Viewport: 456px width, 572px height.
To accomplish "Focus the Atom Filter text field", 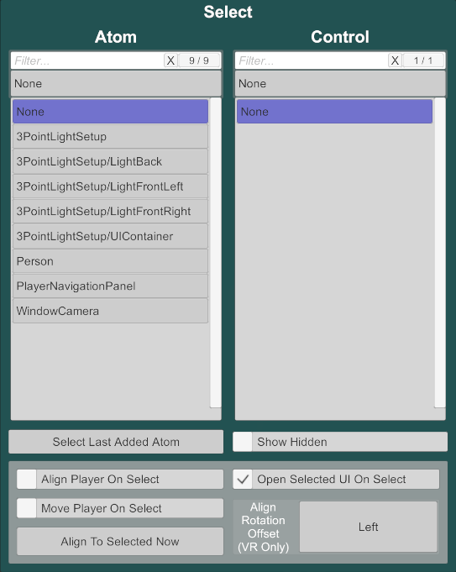I will tap(87, 60).
